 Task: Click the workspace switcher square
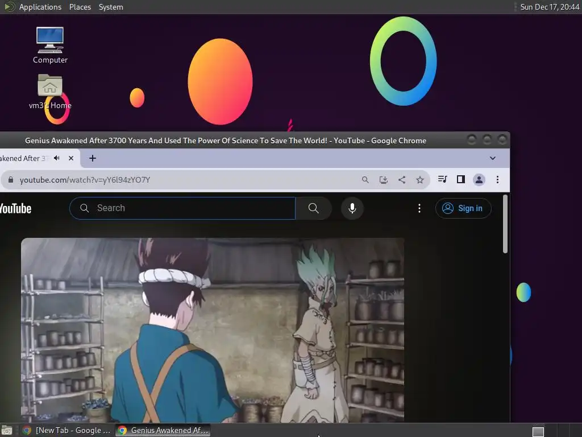pos(538,432)
